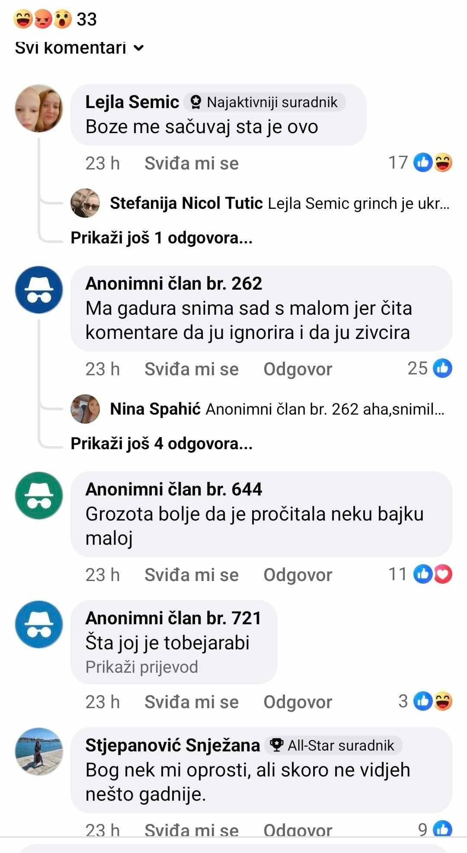View the 25 likes on member 262's comment

point(430,368)
